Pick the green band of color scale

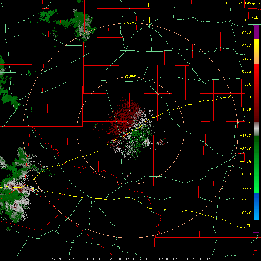(256, 165)
